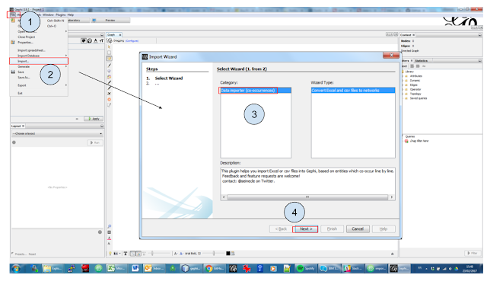Open Properties... from the File menu
The width and height of the screenshot is (487, 291).
(39, 43)
